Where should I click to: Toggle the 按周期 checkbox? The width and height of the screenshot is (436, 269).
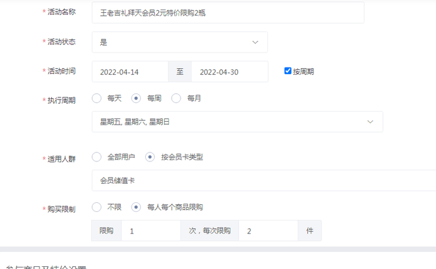point(287,71)
